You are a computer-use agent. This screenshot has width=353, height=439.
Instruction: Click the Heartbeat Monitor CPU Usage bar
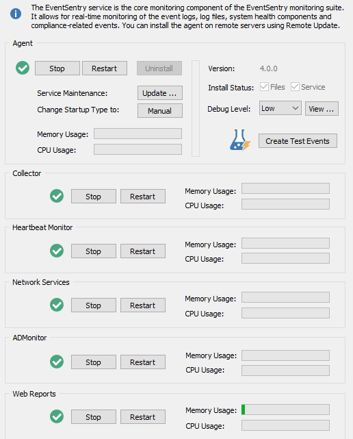tap(285, 258)
